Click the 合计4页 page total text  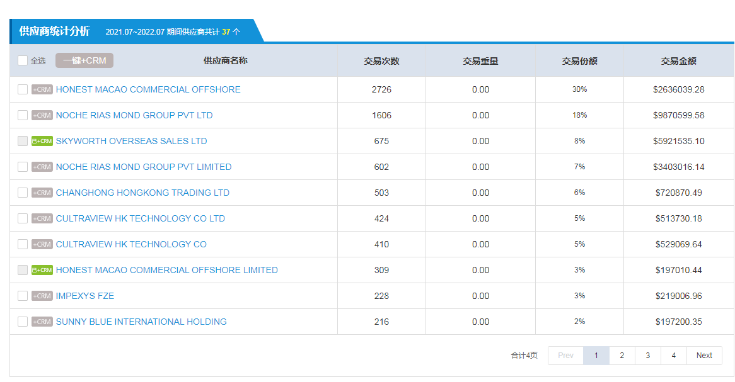click(524, 356)
